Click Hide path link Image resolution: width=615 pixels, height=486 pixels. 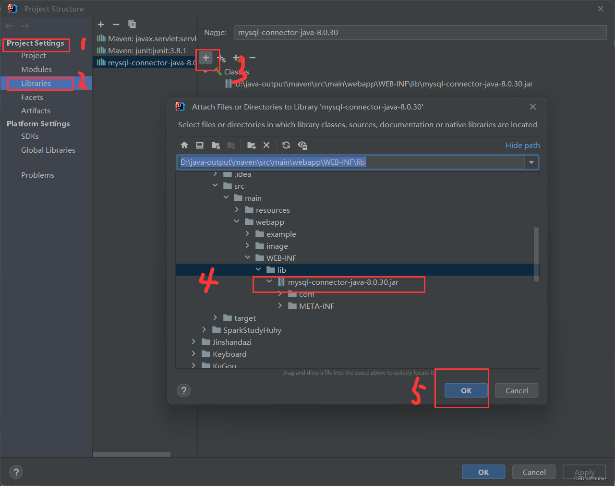point(522,146)
